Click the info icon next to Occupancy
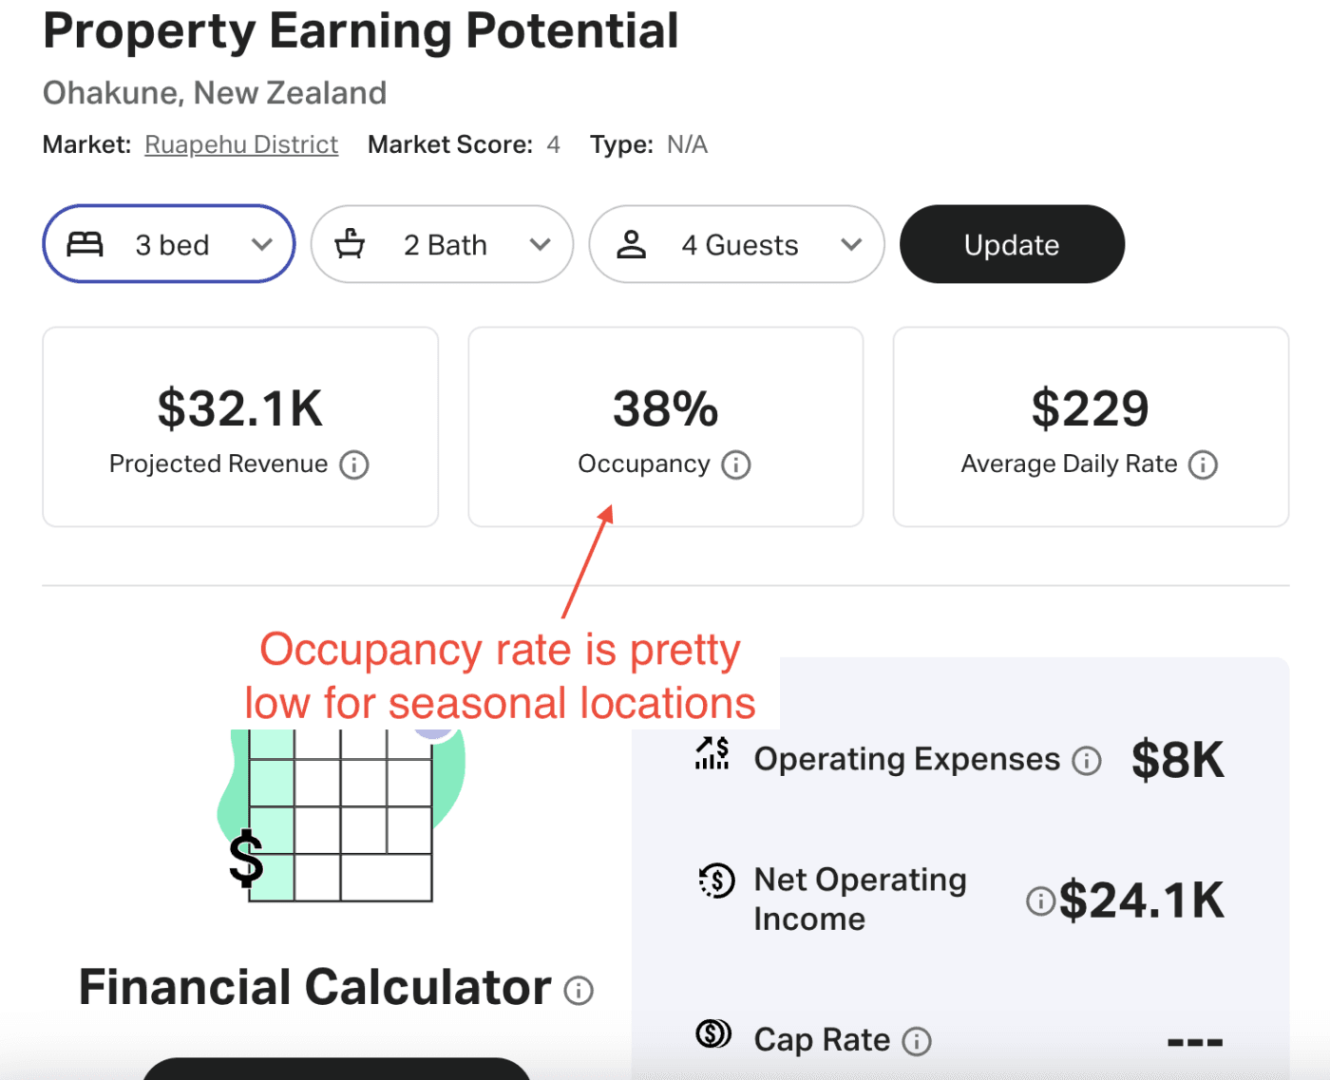This screenshot has width=1330, height=1080. [736, 464]
